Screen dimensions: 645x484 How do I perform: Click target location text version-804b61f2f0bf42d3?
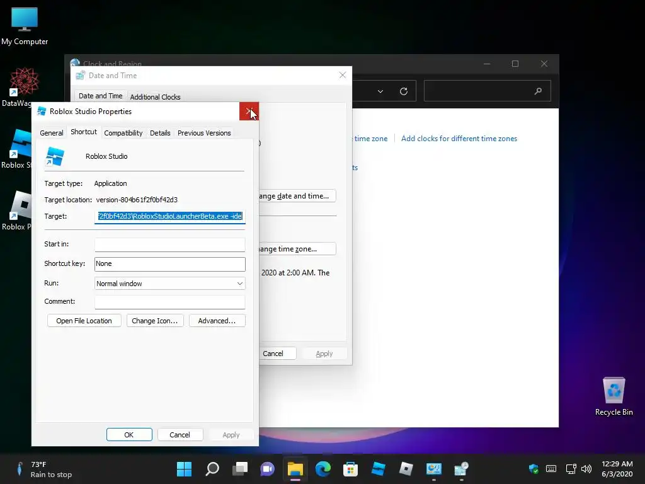coord(137,200)
